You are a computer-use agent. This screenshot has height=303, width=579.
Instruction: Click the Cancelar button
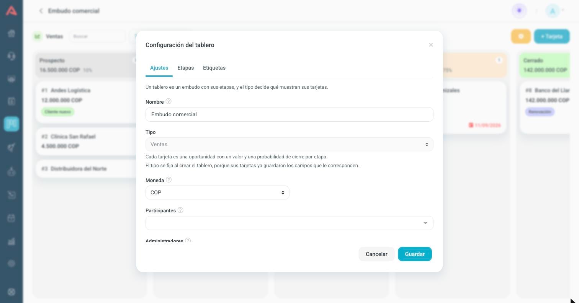click(376, 254)
